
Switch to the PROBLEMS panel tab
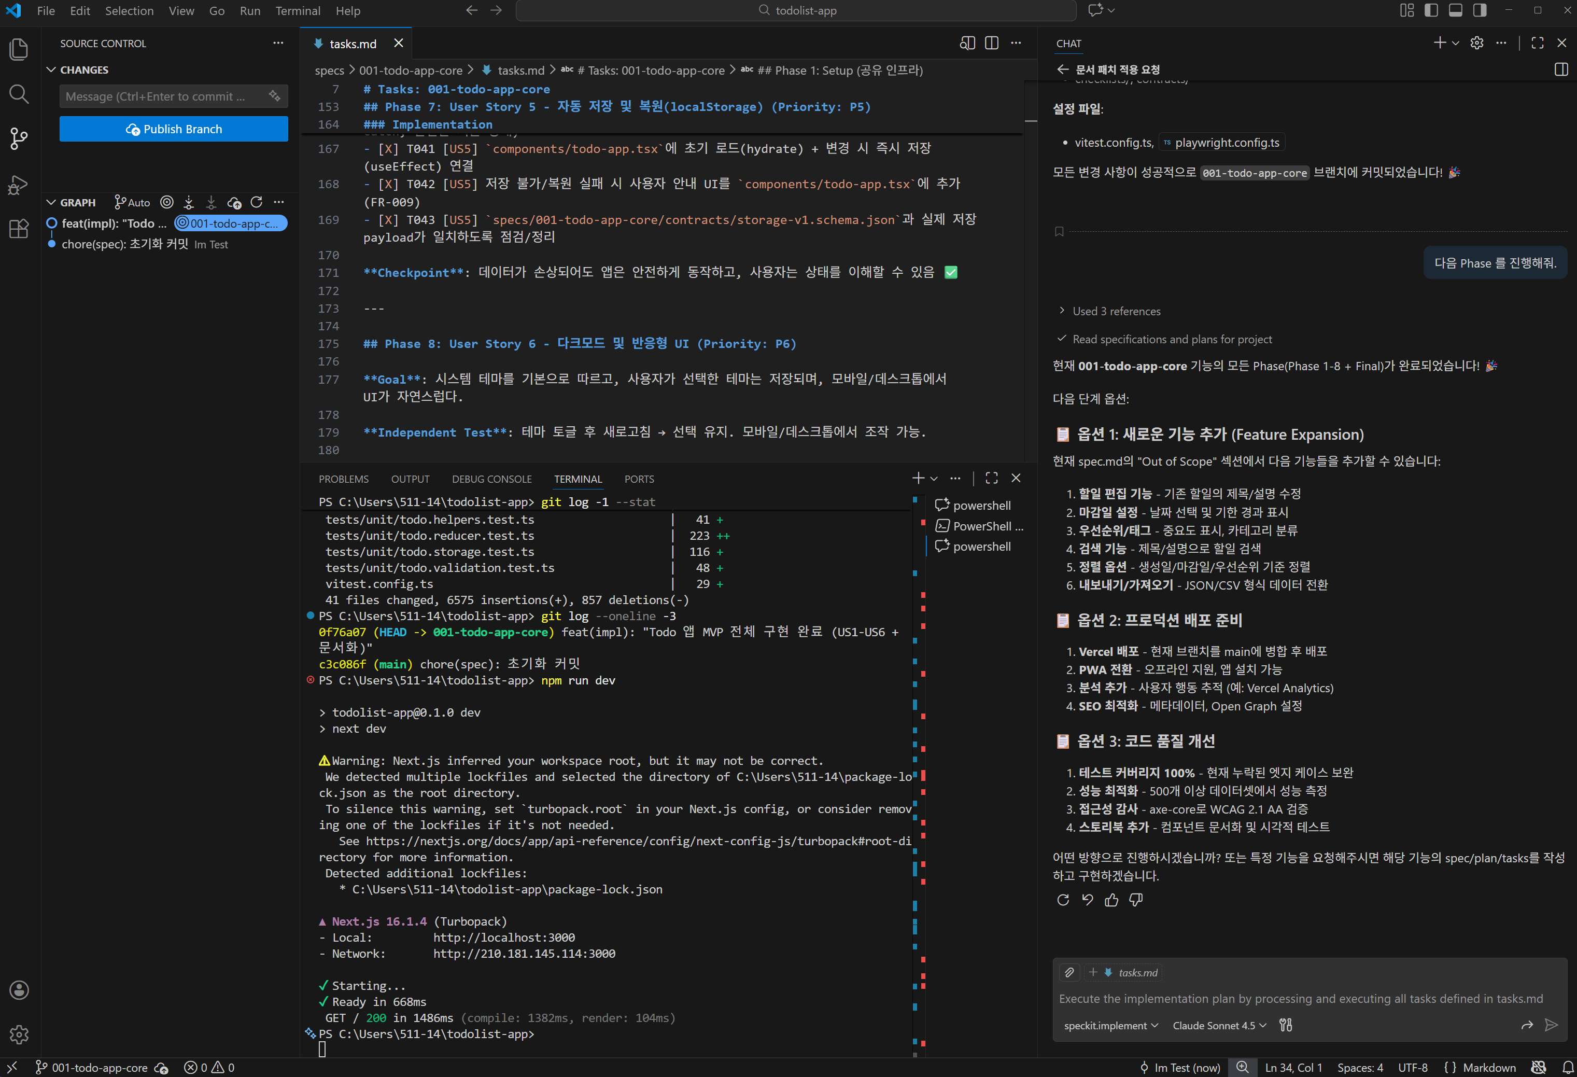point(343,479)
